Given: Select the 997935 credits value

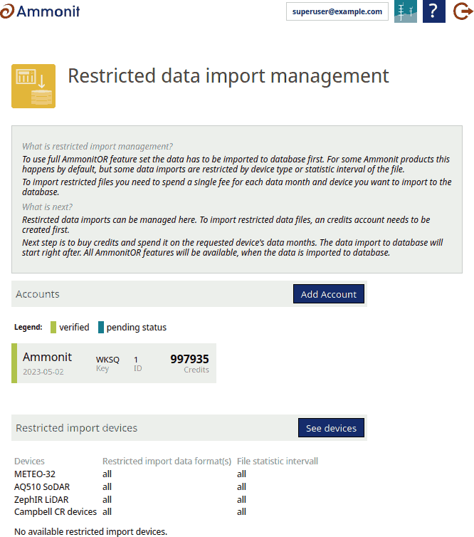Looking at the screenshot, I should (189, 359).
